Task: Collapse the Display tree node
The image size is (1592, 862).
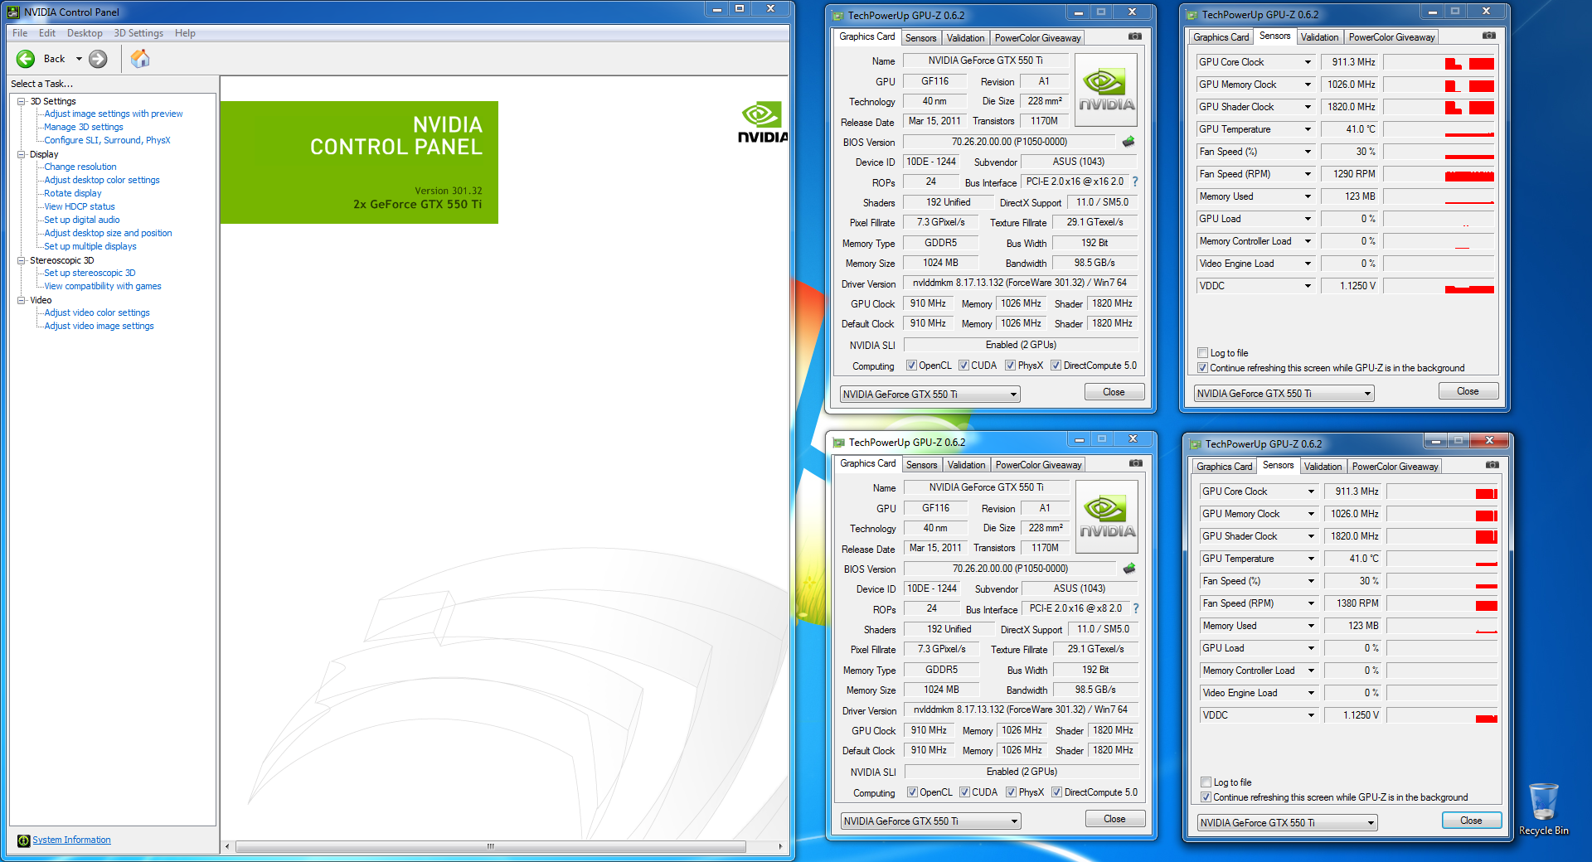Action: coord(22,154)
